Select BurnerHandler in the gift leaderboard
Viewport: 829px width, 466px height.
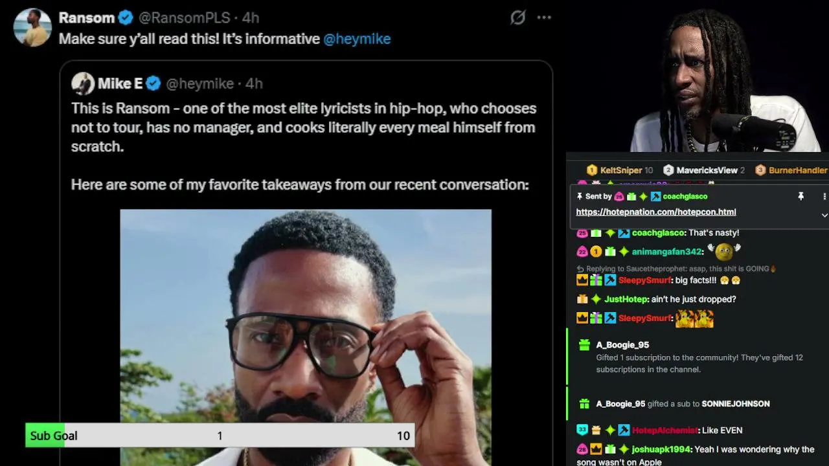[798, 170]
